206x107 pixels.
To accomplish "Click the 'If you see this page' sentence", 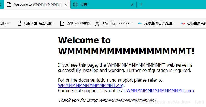I will (125, 65).
